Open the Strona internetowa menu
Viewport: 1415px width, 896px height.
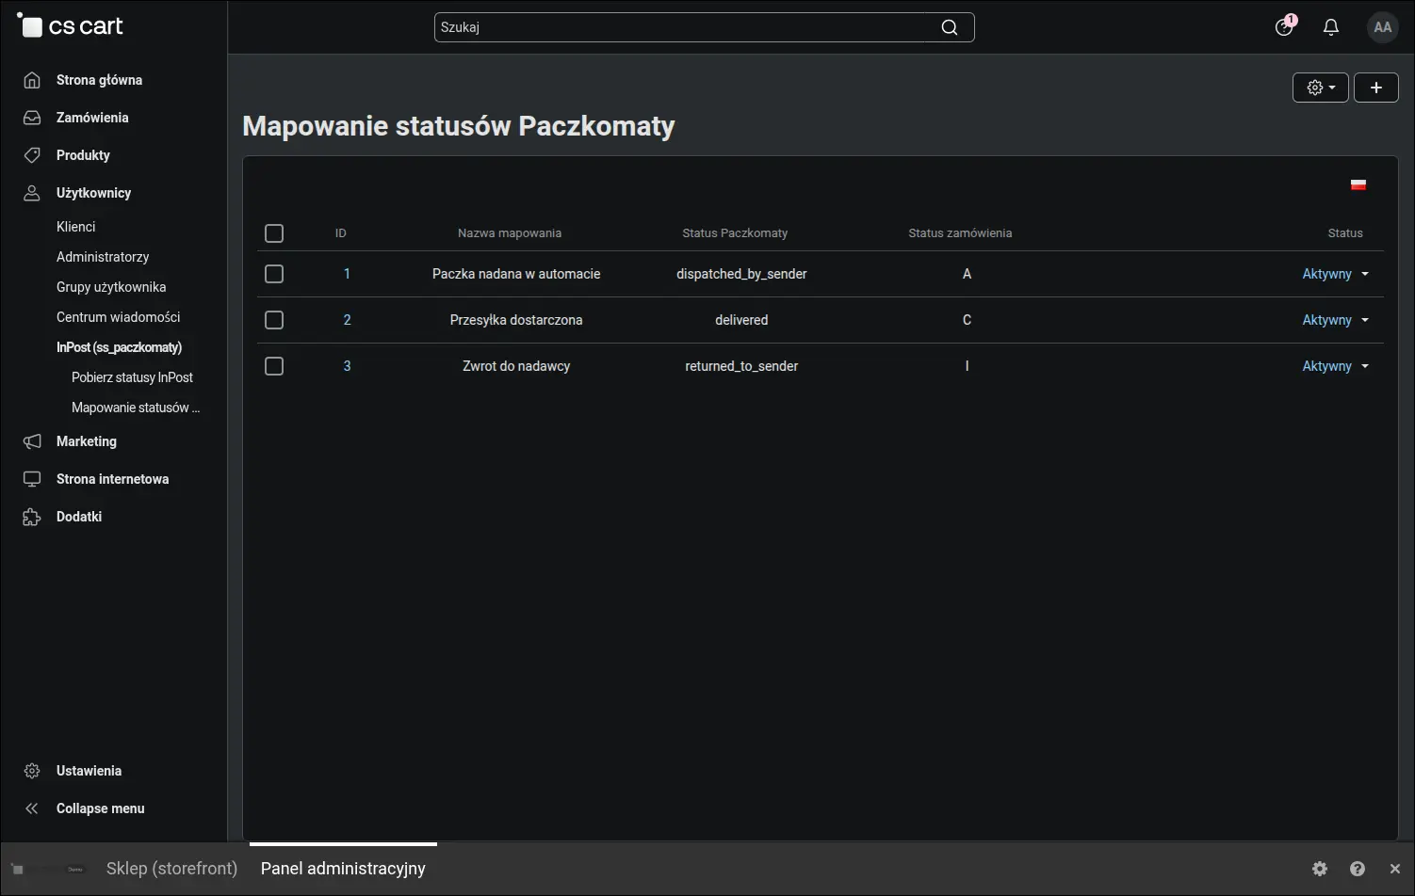(x=112, y=479)
